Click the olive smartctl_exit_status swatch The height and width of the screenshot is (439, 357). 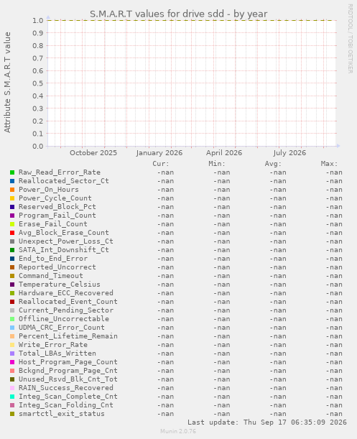(12, 414)
